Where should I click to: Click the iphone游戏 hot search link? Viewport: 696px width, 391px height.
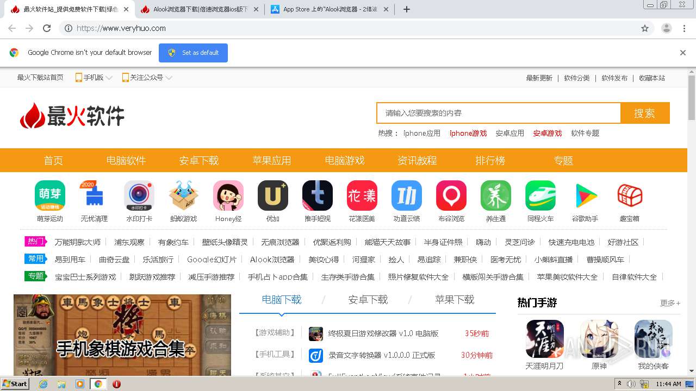click(x=468, y=133)
